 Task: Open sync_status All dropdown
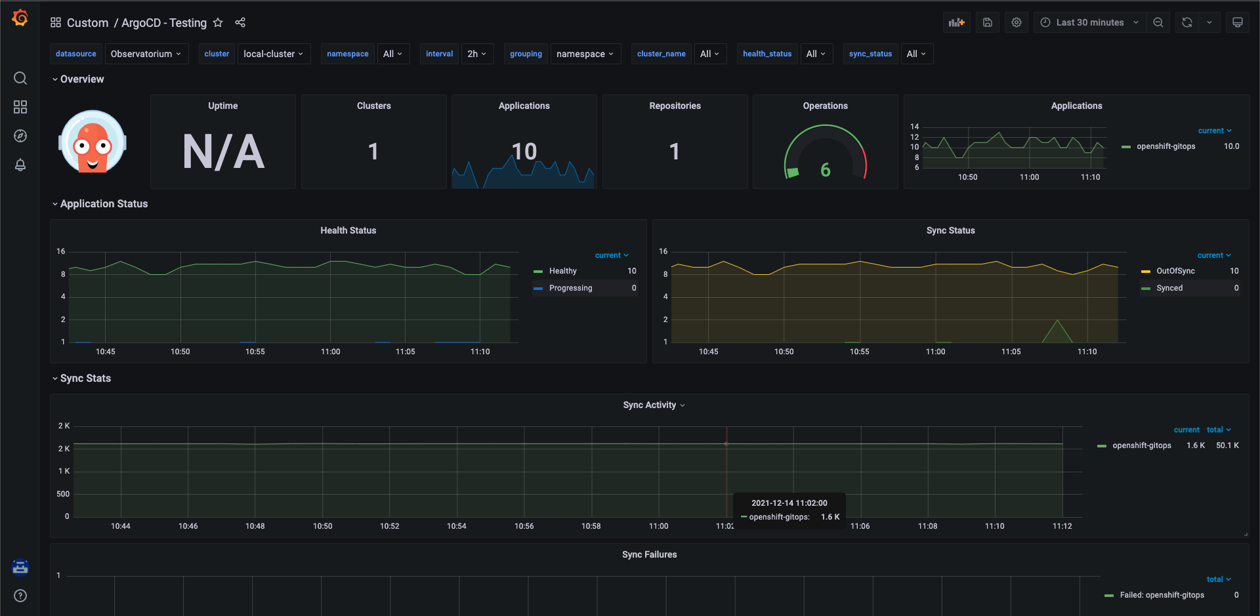point(917,54)
